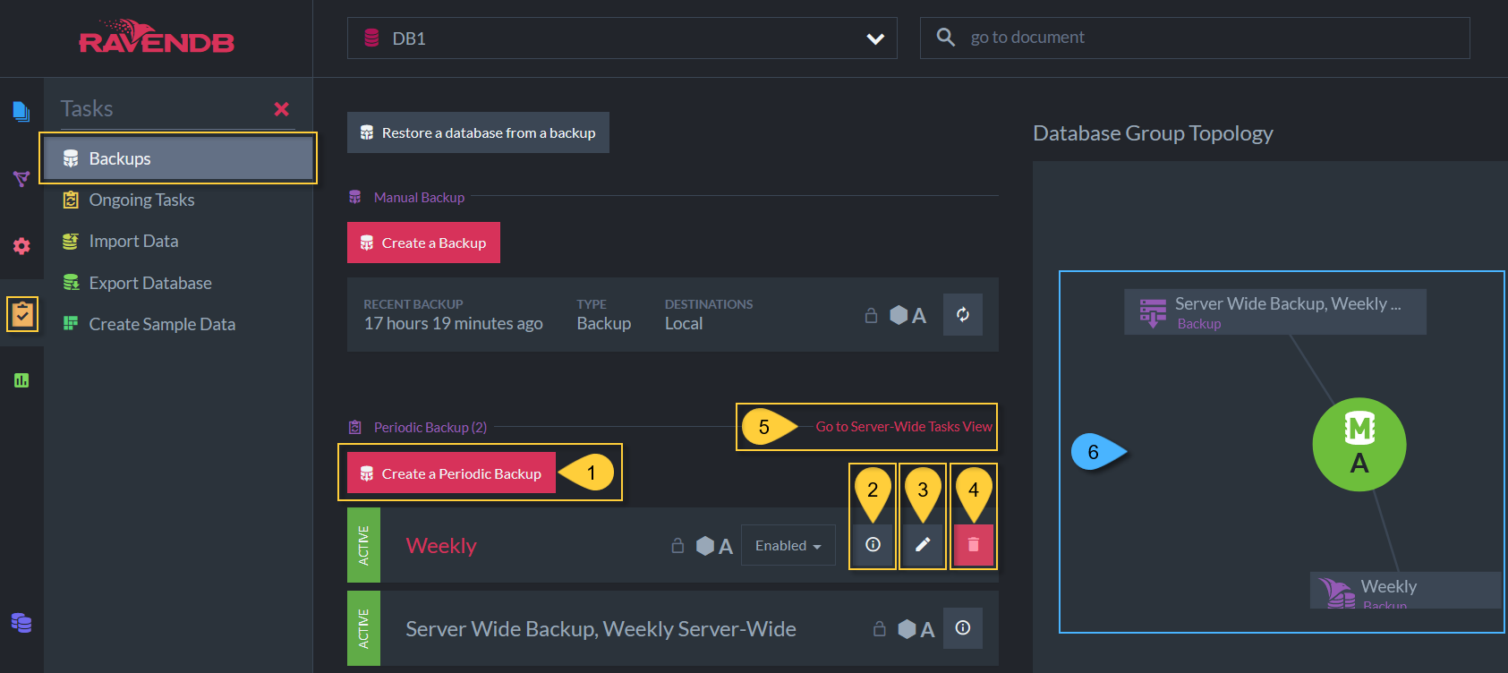1508x673 pixels.
Task: Select Weekly backup node in topology
Action: [x=1405, y=591]
